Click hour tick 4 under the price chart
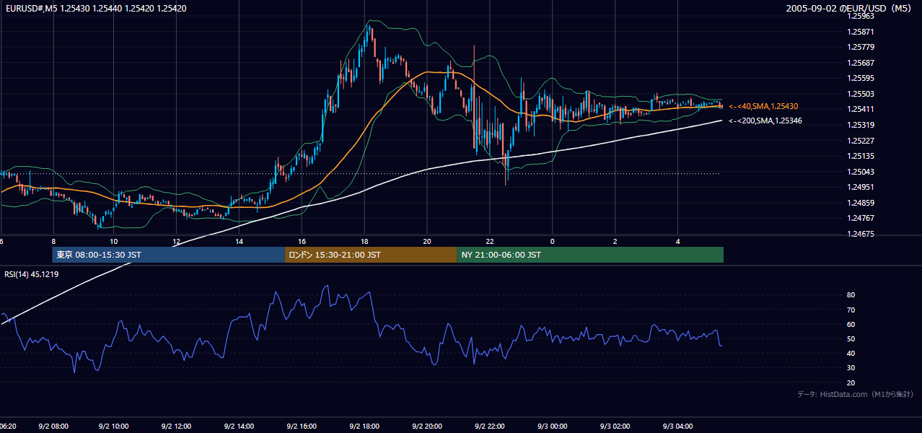Screen dimensions: 922x433 678,241
